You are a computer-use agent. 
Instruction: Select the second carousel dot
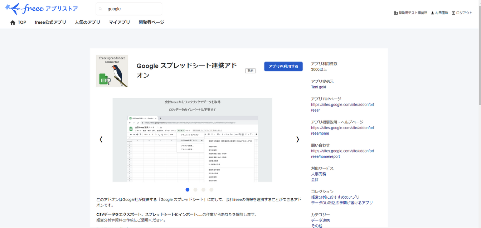[195, 190]
